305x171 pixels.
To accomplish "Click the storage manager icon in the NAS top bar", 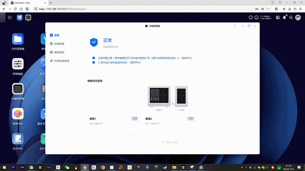I will click(28, 18).
